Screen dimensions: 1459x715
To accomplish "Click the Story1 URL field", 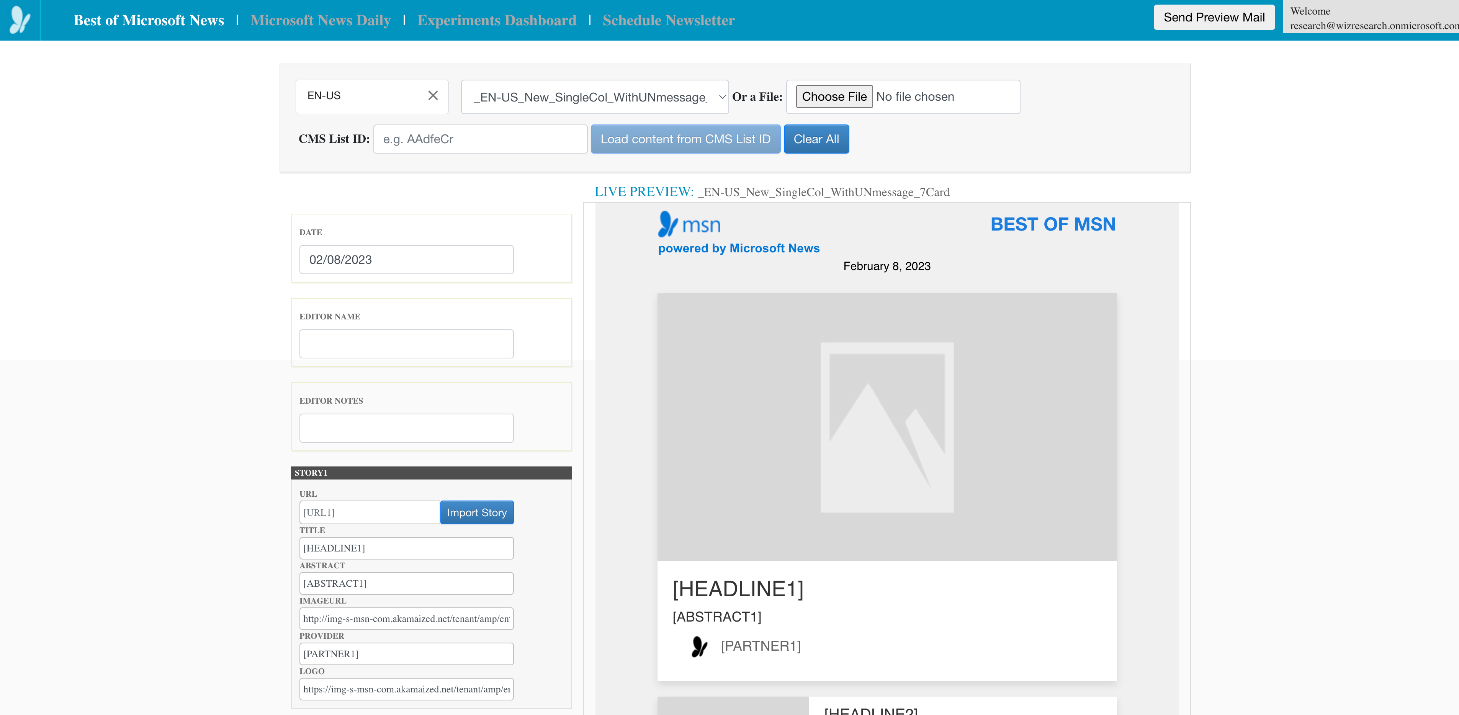I will [370, 512].
